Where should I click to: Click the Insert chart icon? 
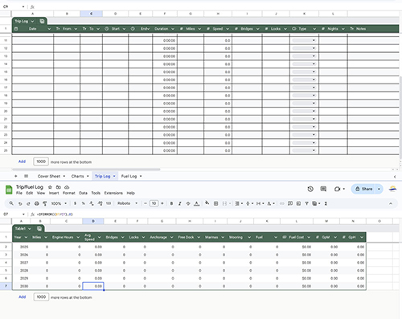click(x=298, y=203)
